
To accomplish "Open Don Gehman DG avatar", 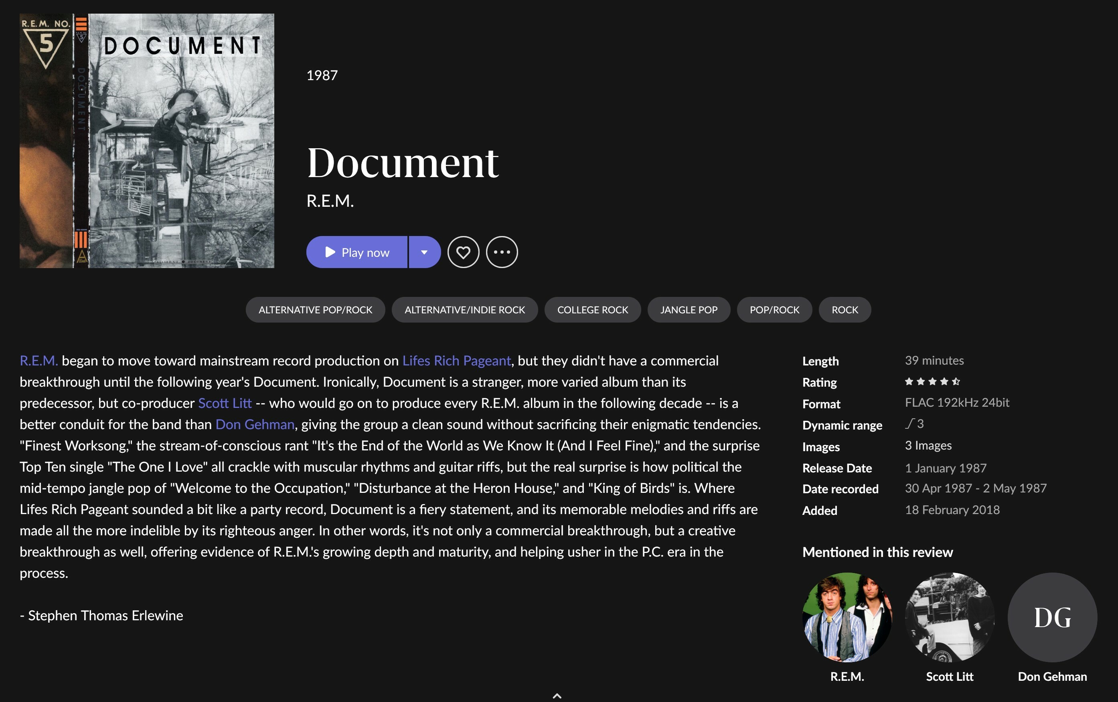I will point(1053,617).
